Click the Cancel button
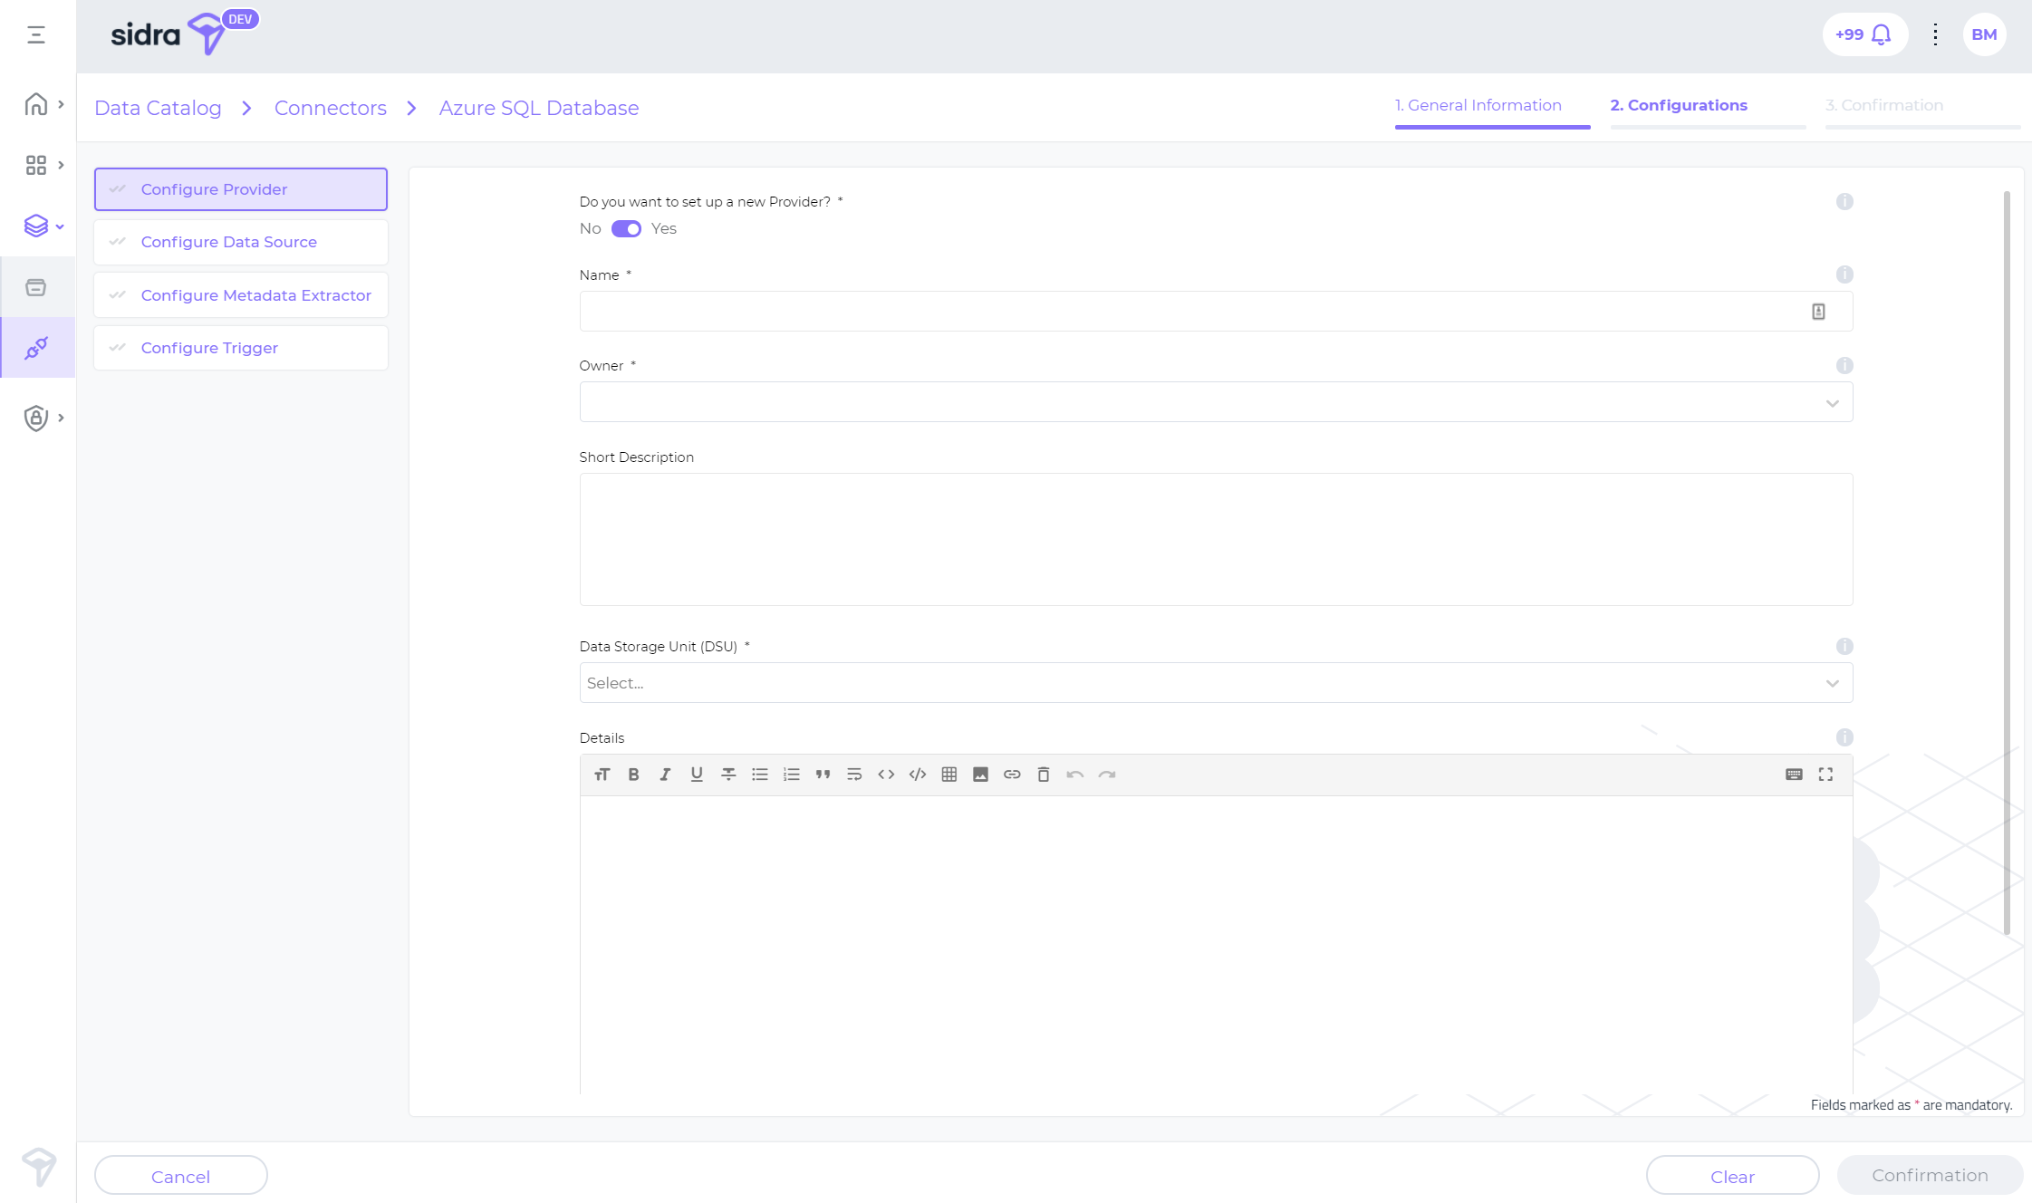Image resolution: width=2032 pixels, height=1203 pixels. point(180,1176)
